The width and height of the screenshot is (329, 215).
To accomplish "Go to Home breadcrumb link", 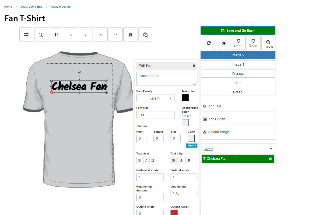I will [8, 7].
